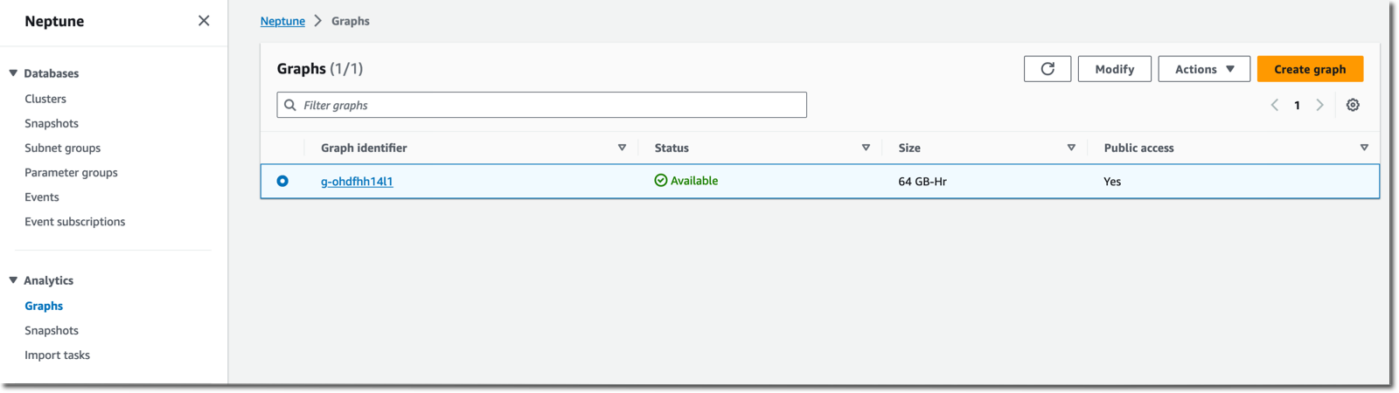Click the refresh graphs icon button
1399x393 pixels.
pyautogui.click(x=1048, y=69)
